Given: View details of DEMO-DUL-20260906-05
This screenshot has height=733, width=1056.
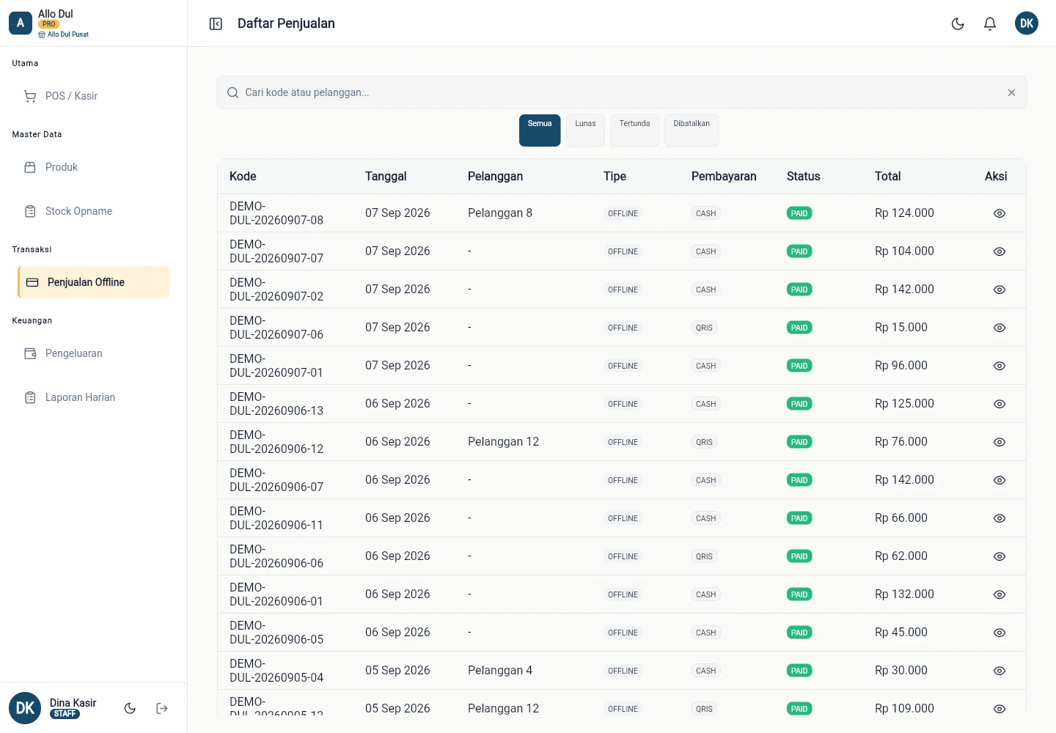Looking at the screenshot, I should (x=999, y=633).
